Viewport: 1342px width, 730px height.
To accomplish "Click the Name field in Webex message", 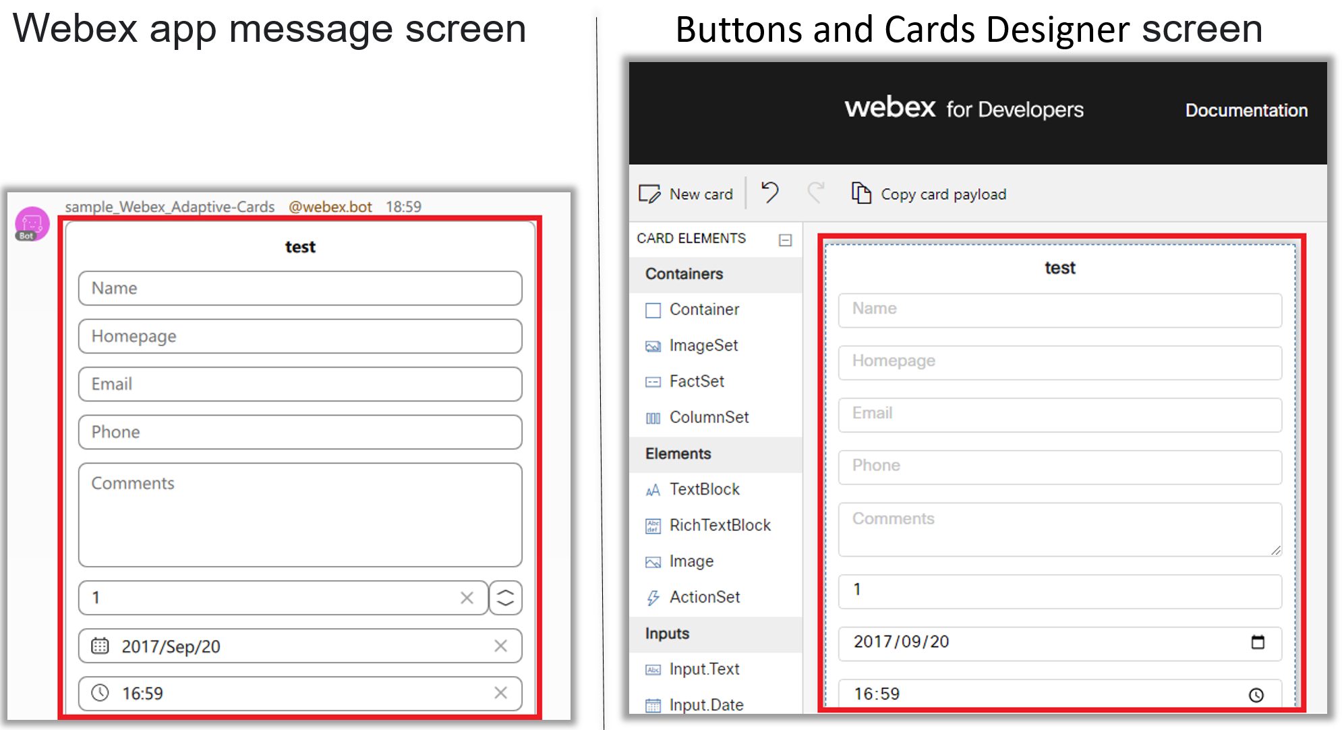I will coord(300,288).
